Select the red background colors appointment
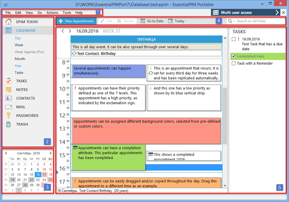The height and width of the screenshot is (202, 289). point(146,130)
